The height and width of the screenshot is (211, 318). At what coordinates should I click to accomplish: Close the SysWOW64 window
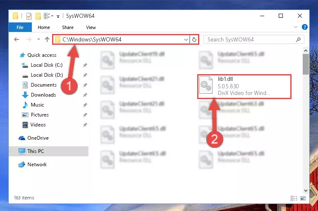[x=299, y=16]
